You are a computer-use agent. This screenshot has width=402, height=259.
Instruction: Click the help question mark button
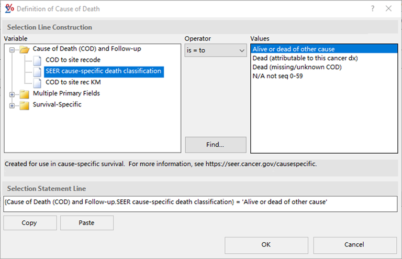tap(373, 9)
